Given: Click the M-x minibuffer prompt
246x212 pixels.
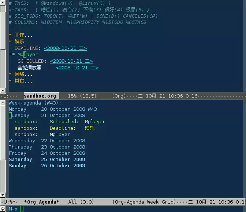Looking at the screenshot, I should [13, 209].
